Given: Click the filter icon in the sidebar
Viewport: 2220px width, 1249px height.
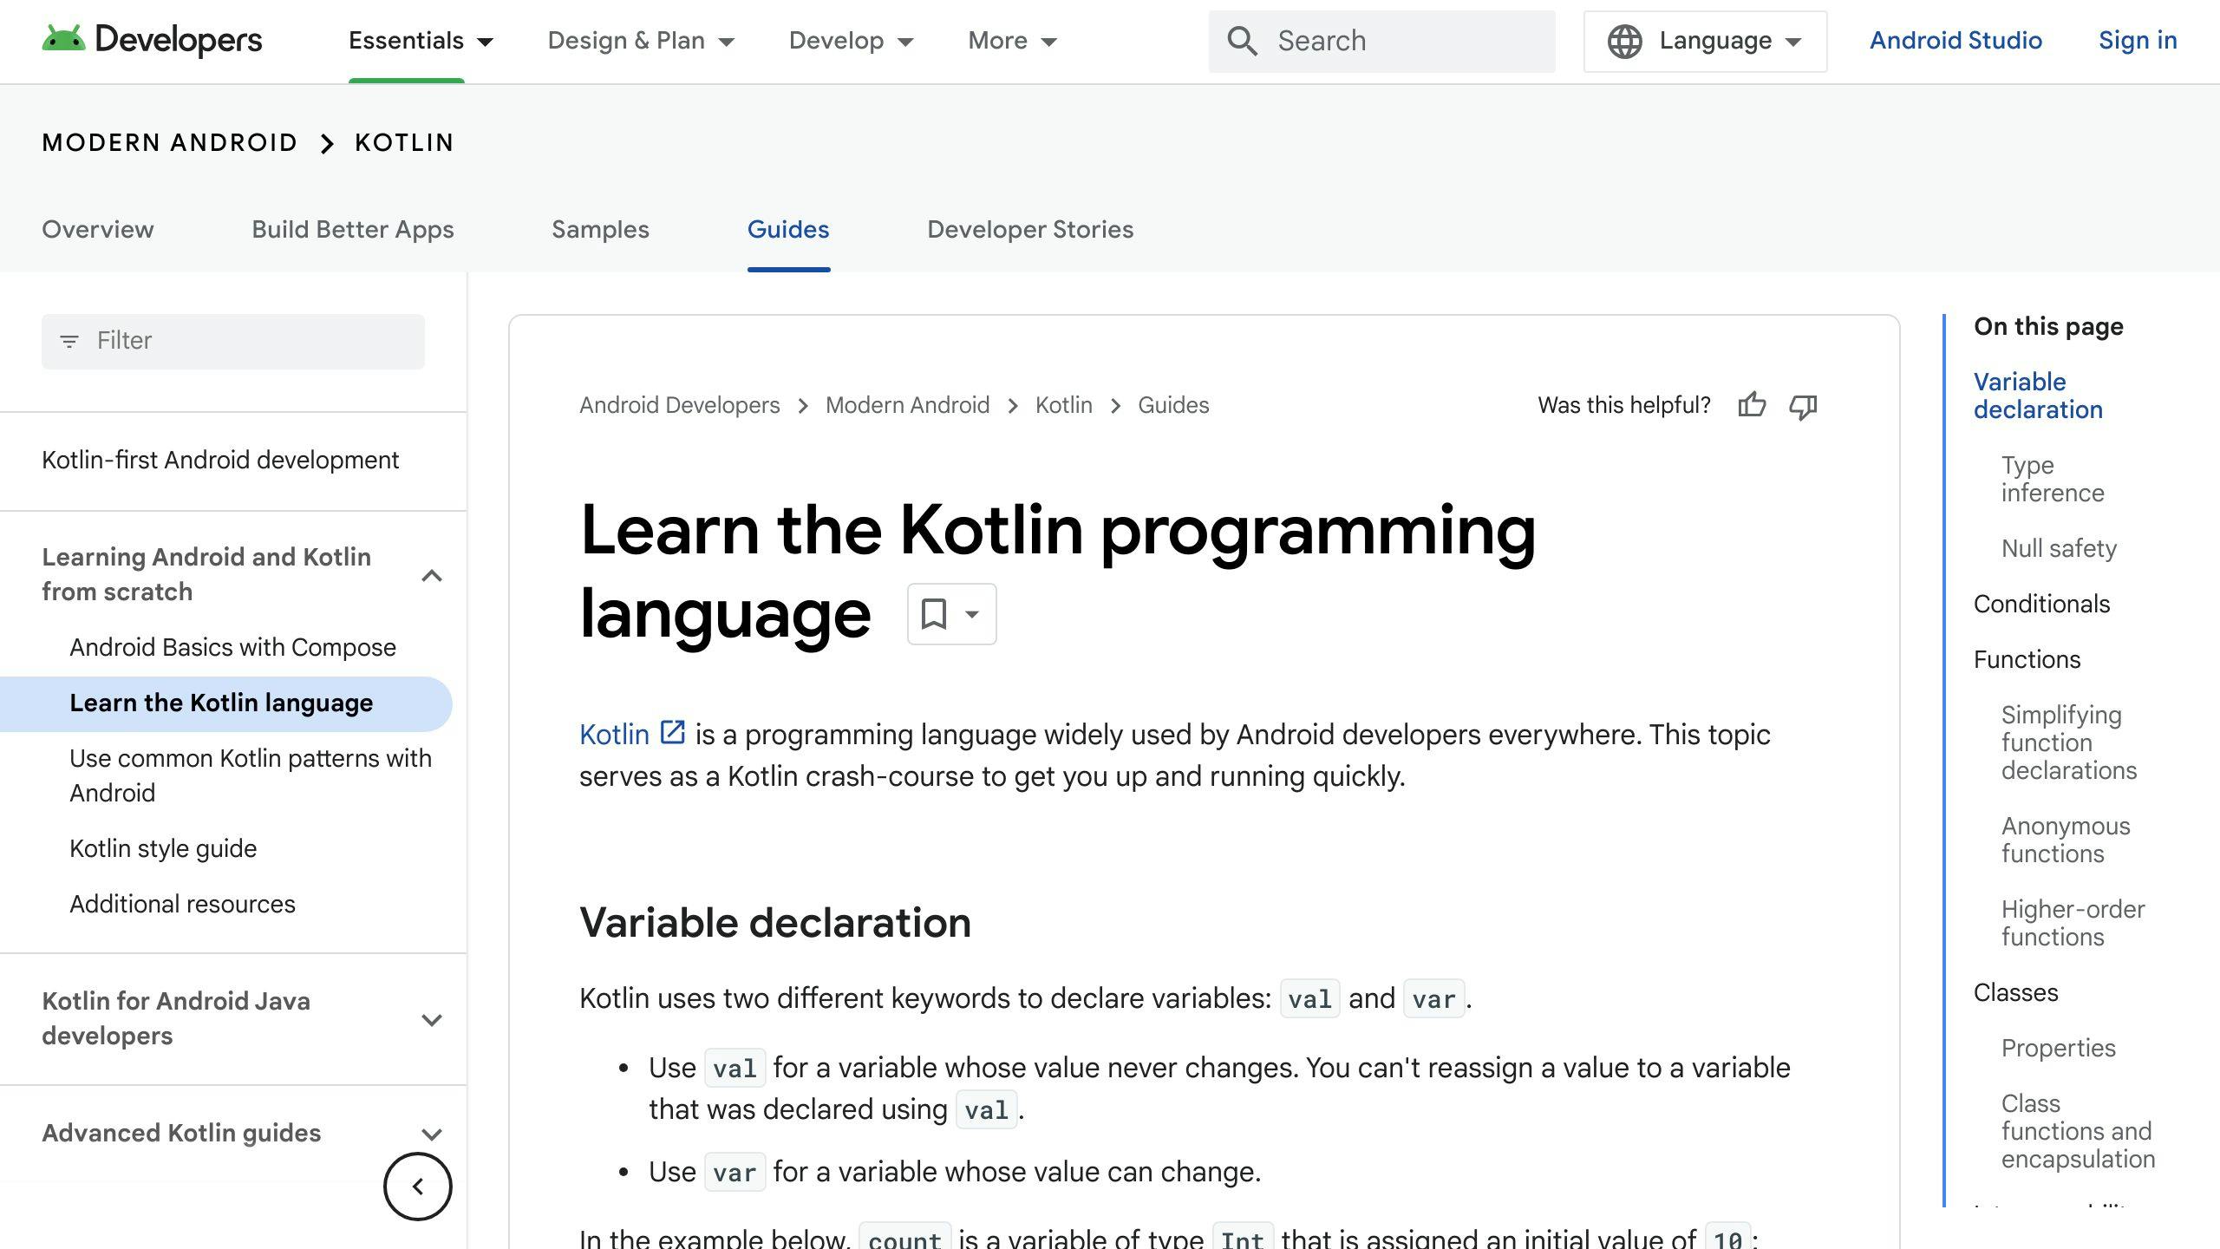Looking at the screenshot, I should pyautogui.click(x=69, y=341).
